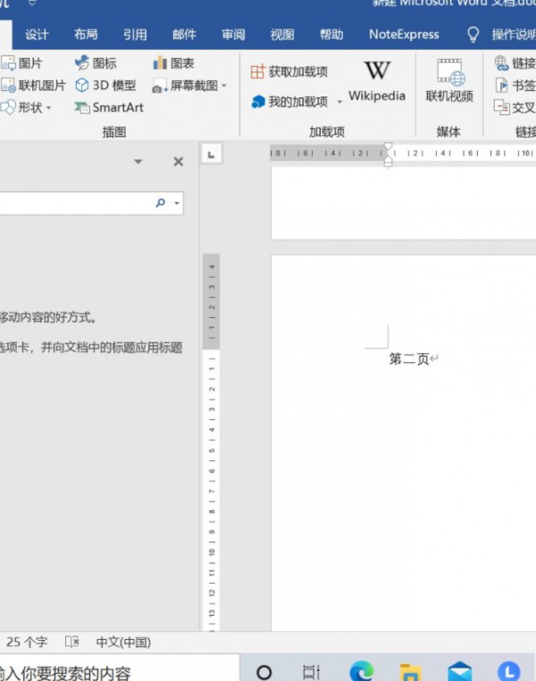This screenshot has width=536, height=681.
Task: Close the navigation pane
Action: (178, 162)
